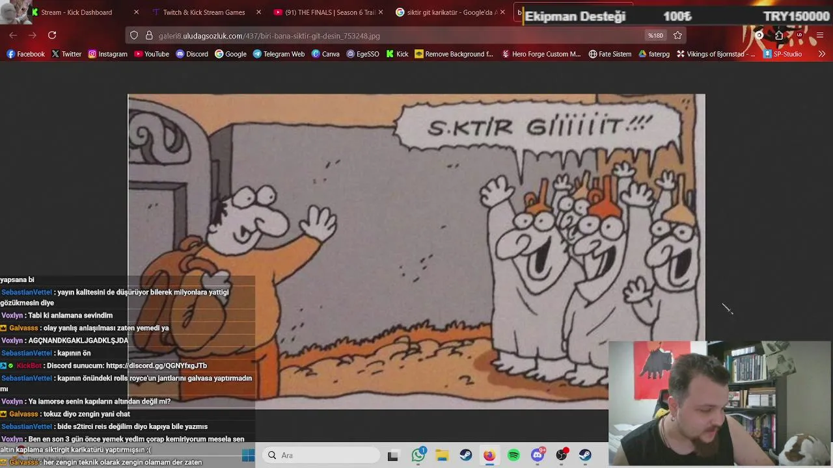Viewport: 833px width, 468px height.
Task: Close THE FINALS YouTube tab
Action: click(381, 12)
